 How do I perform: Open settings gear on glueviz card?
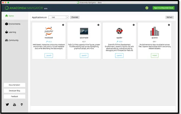(x=169, y=25)
